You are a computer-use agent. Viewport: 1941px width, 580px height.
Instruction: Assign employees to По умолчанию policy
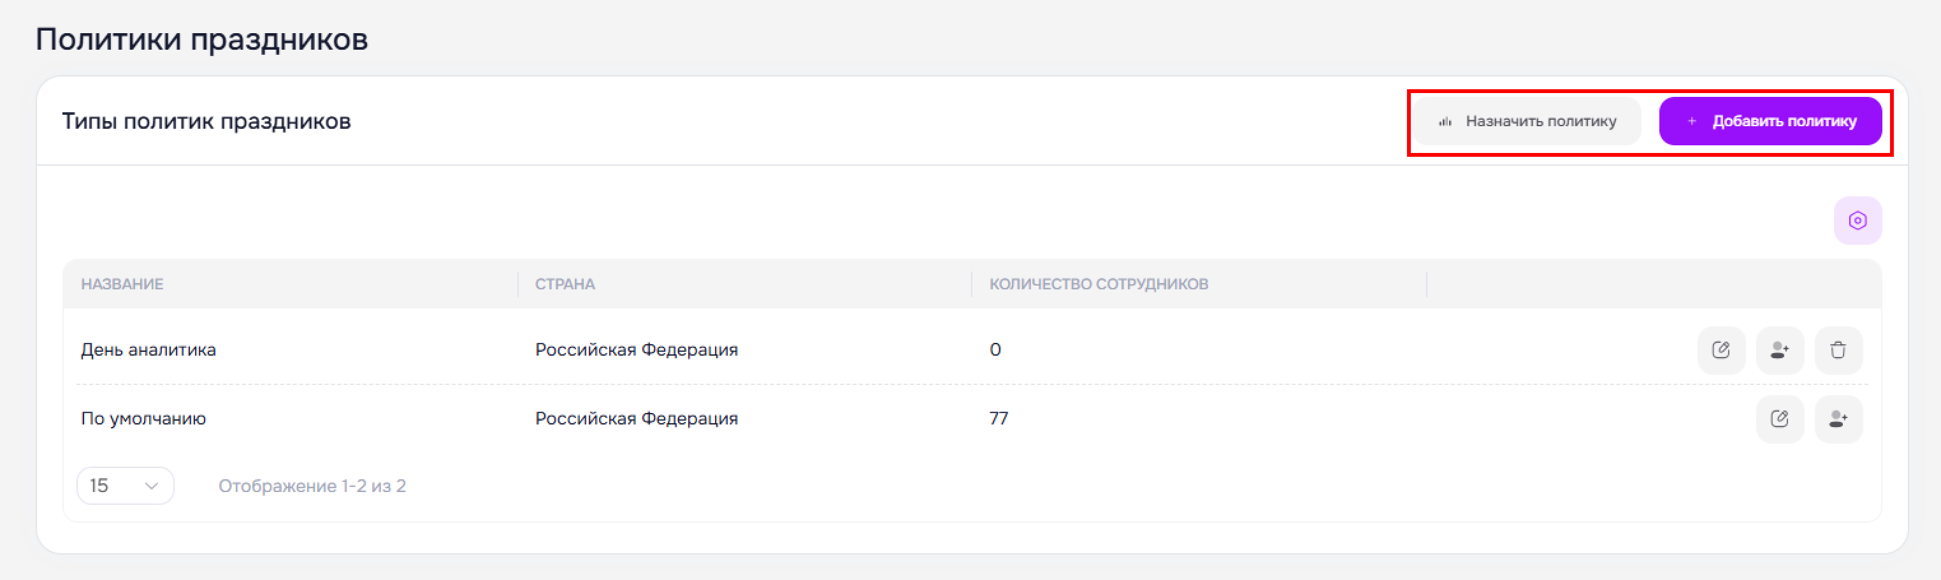click(1838, 419)
